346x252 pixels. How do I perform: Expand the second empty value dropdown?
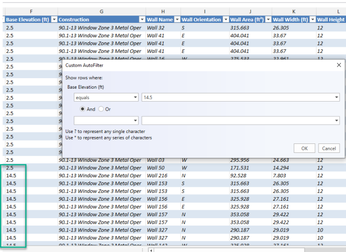tap(337, 121)
